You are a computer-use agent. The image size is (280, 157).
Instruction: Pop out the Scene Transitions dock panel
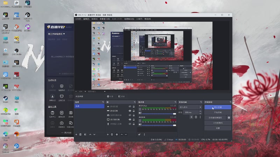click(x=201, y=102)
